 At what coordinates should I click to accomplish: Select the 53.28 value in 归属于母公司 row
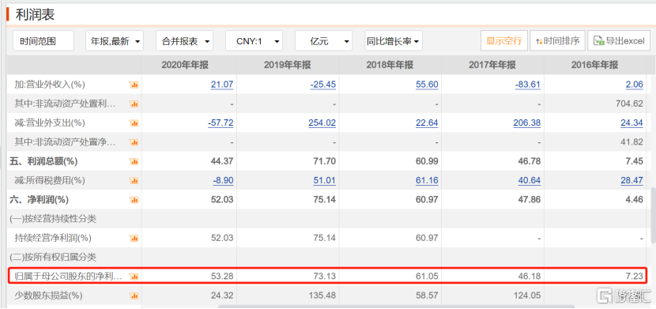point(222,277)
